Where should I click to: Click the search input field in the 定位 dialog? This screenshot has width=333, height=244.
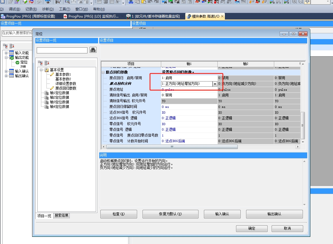(x=62, y=50)
